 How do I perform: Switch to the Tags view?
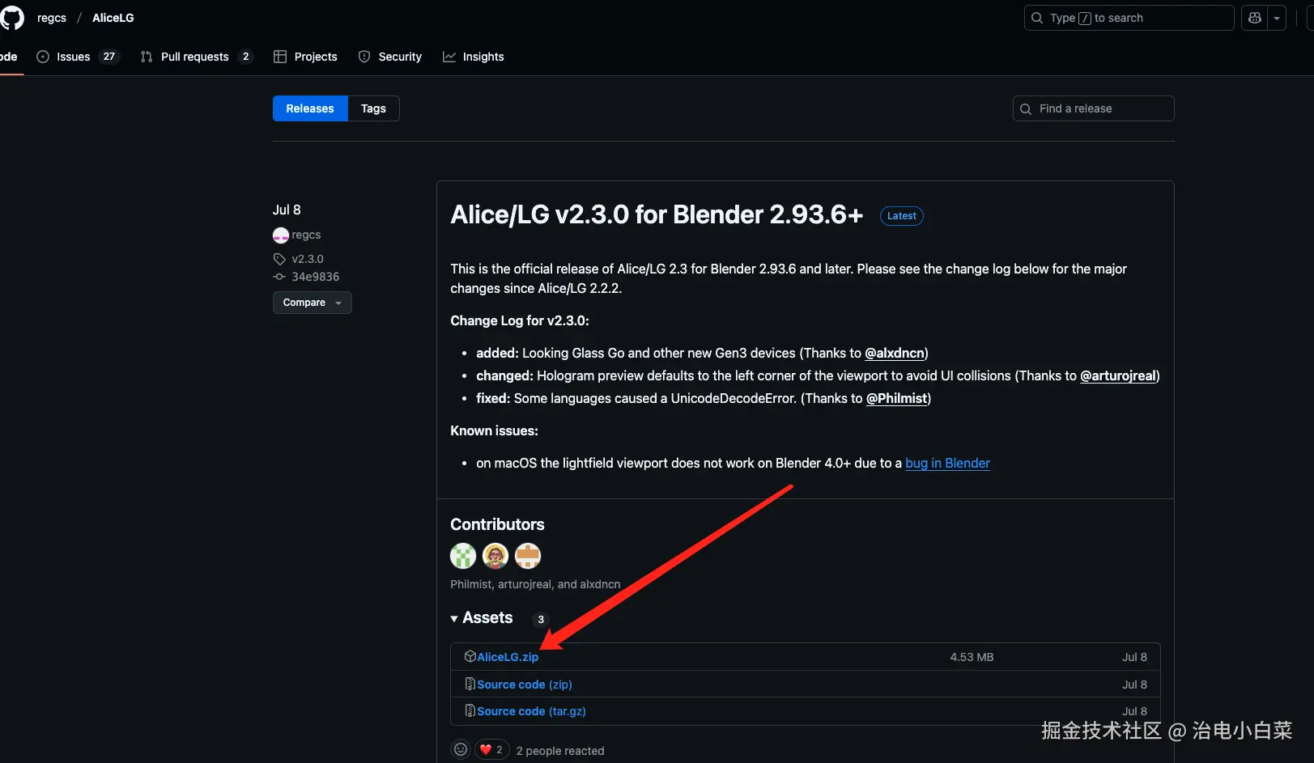373,108
